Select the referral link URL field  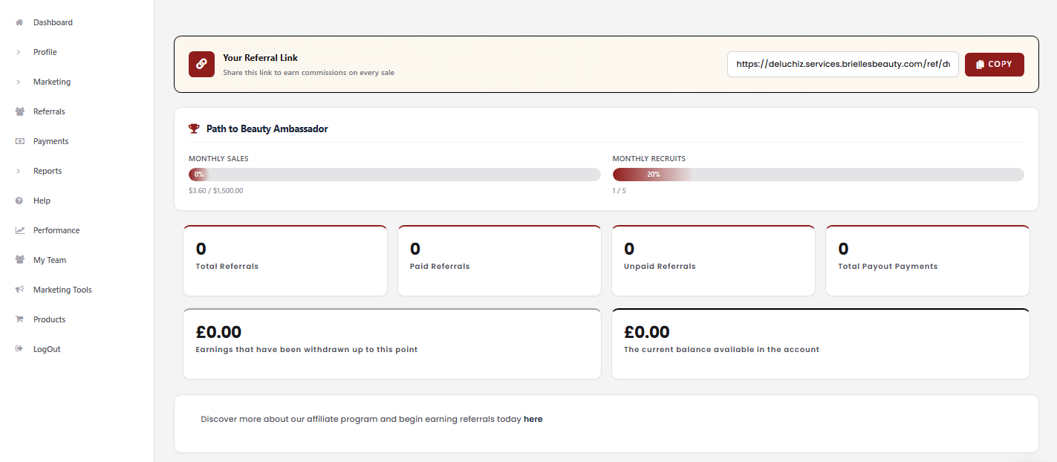point(842,65)
